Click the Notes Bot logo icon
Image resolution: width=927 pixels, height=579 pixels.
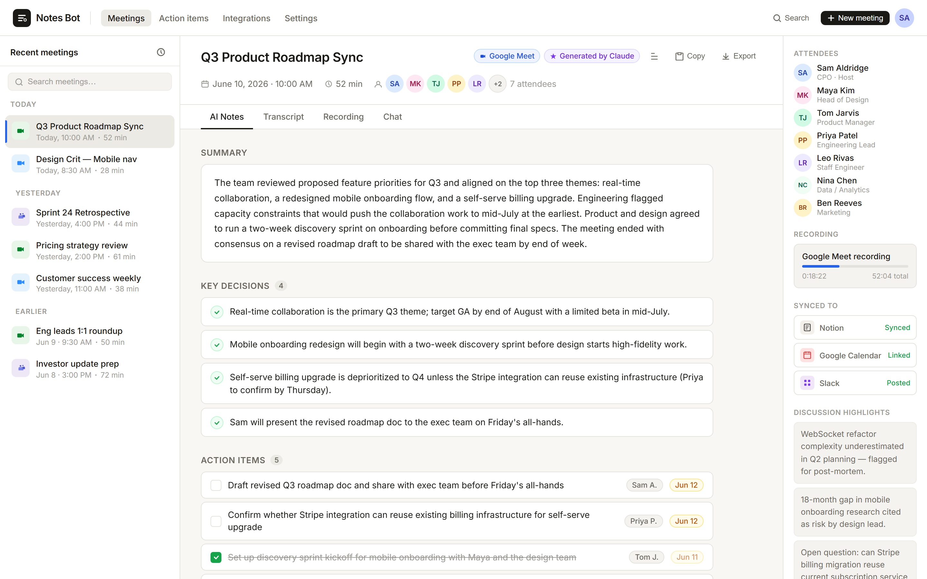(22, 18)
